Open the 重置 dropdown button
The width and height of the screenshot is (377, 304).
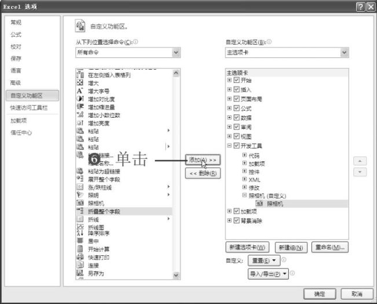click(264, 260)
